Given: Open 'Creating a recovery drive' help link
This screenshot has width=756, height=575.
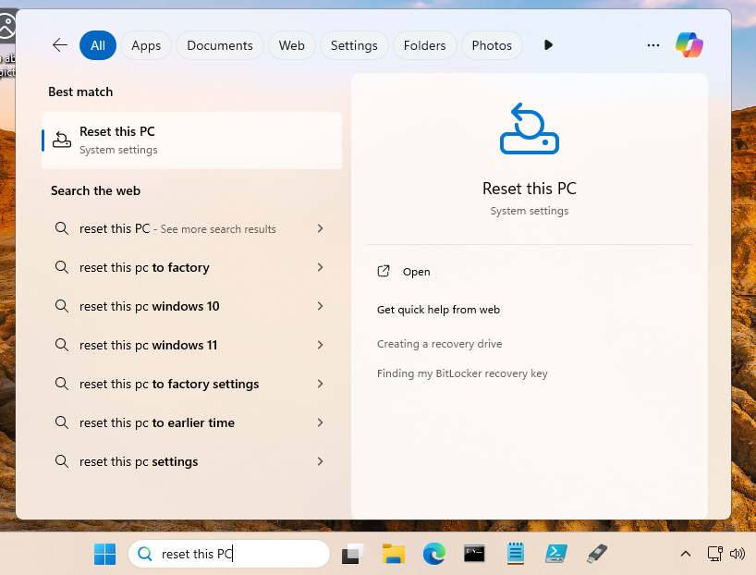Looking at the screenshot, I should [x=439, y=344].
